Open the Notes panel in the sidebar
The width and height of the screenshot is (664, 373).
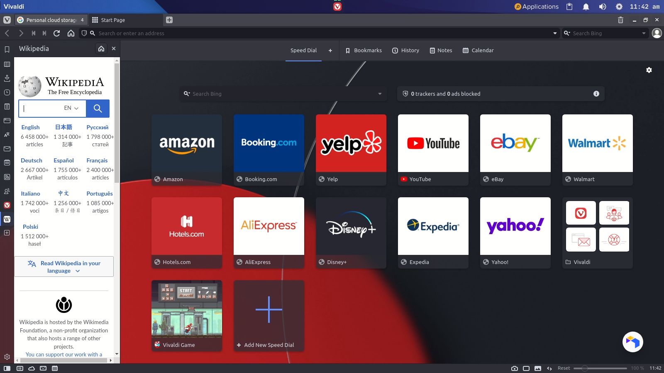[7, 107]
